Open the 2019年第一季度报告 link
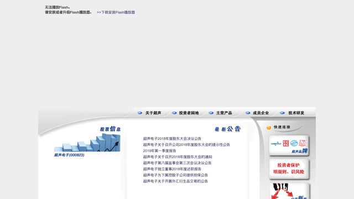The width and height of the screenshot is (354, 199). 159,151
